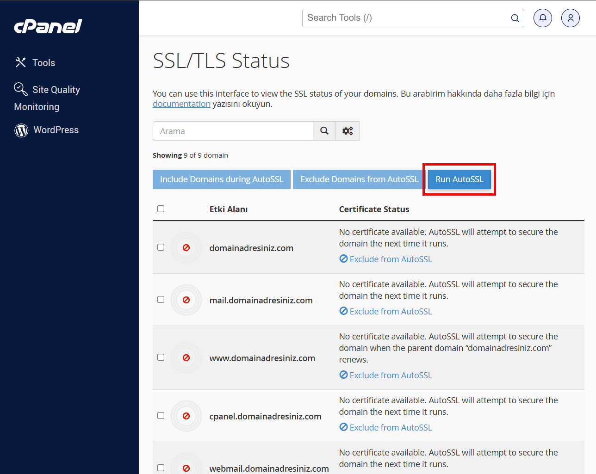Open table settings gears icon
The image size is (596, 474).
348,131
